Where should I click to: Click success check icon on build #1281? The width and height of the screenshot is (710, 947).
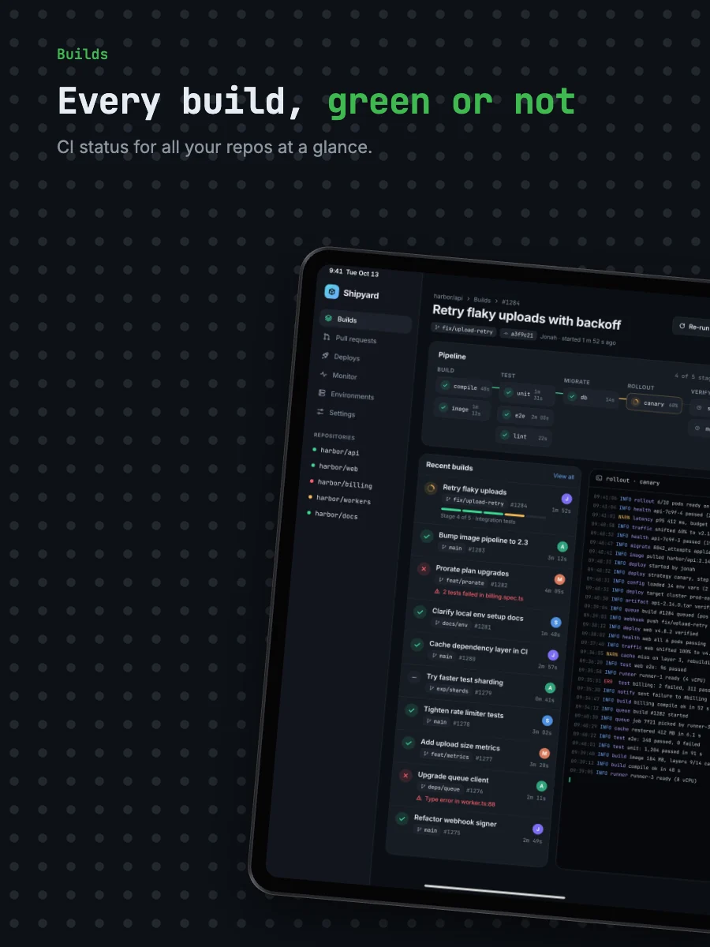420,612
